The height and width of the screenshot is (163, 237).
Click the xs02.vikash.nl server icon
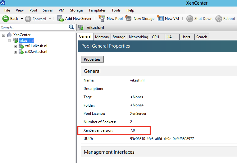21,52
